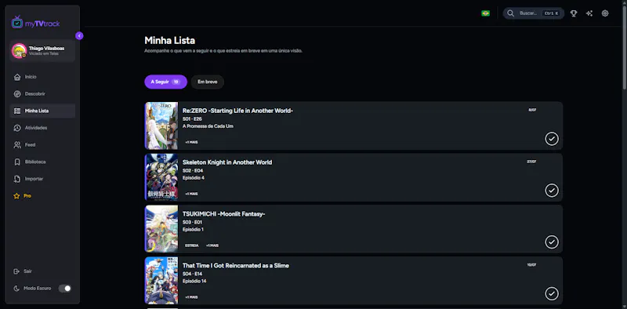Toggle the Modo Escuro switch
Screen dimensions: 627x309
[65, 288]
